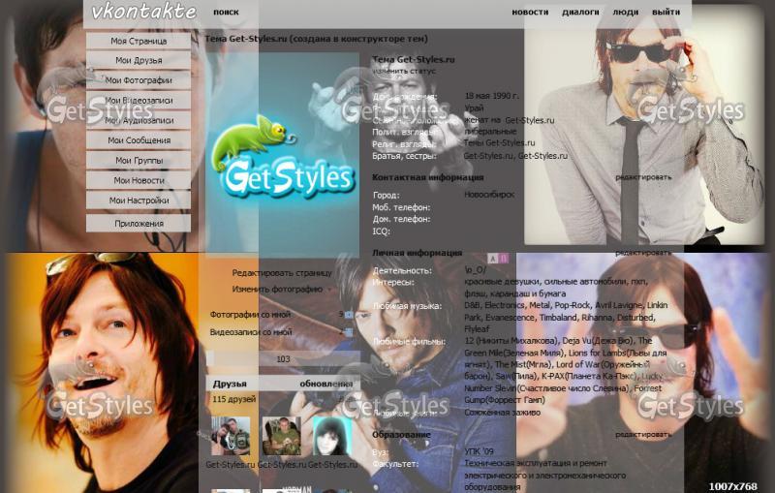Click the Друзья block header

click(230, 384)
